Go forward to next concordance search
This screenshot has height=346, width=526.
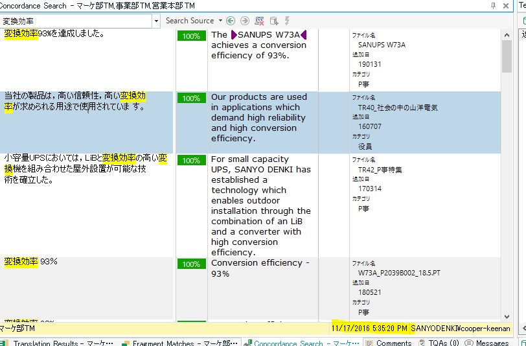click(245, 21)
